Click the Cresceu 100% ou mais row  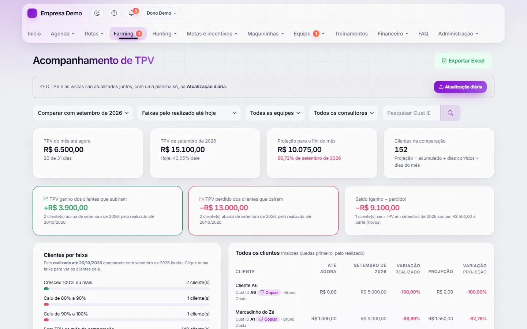tap(127, 285)
